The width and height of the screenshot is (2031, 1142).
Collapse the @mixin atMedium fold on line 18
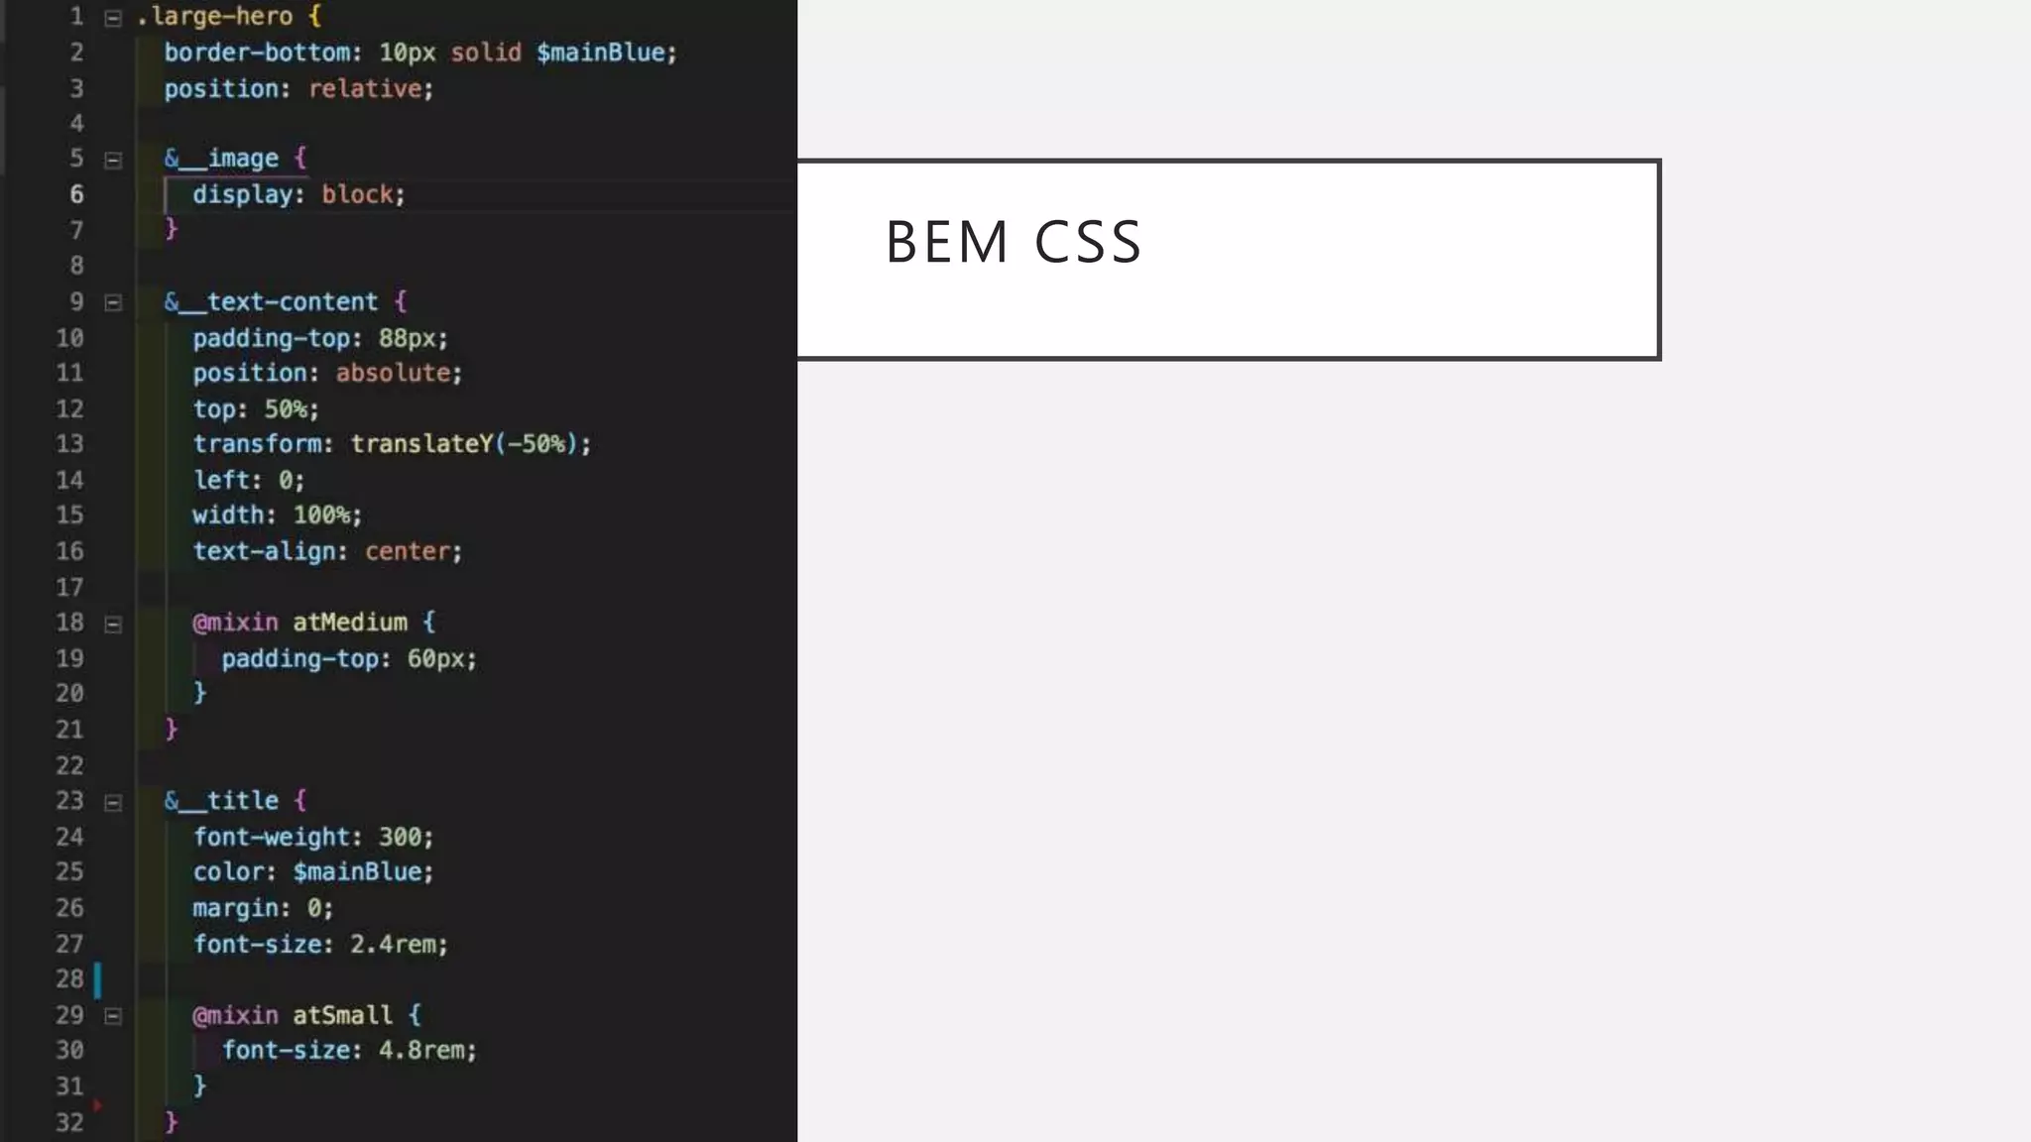(x=113, y=624)
